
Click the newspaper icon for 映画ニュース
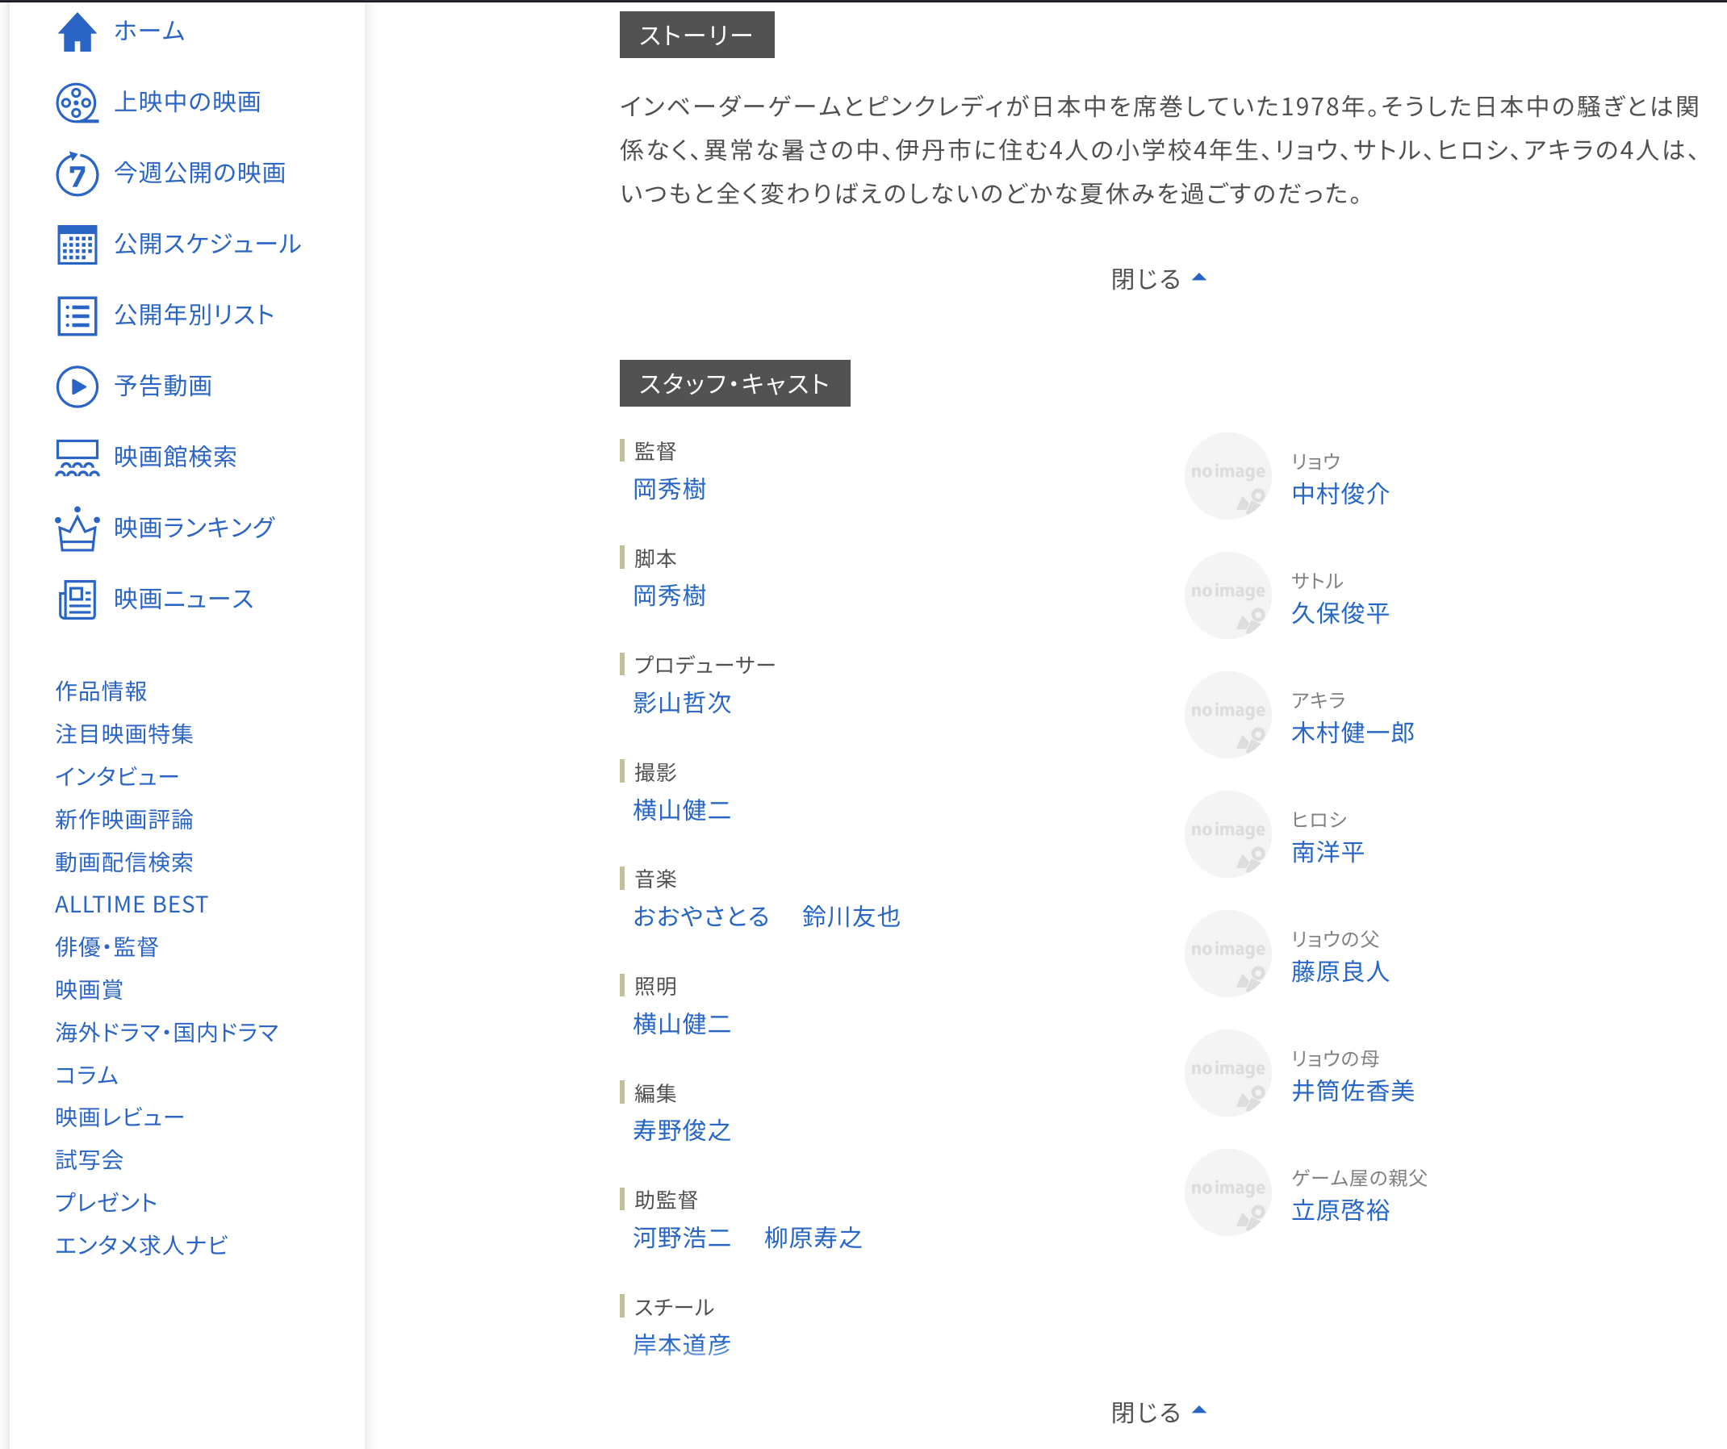click(x=77, y=599)
